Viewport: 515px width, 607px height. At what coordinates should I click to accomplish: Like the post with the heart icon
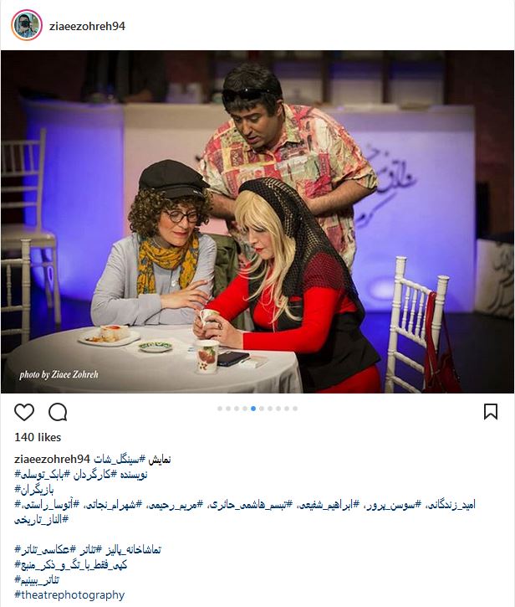pos(24,412)
